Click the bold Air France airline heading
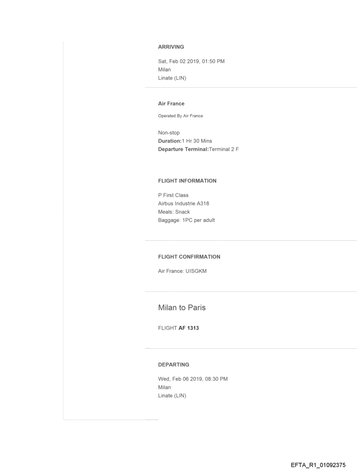This screenshot has height=469, width=357. coord(171,104)
